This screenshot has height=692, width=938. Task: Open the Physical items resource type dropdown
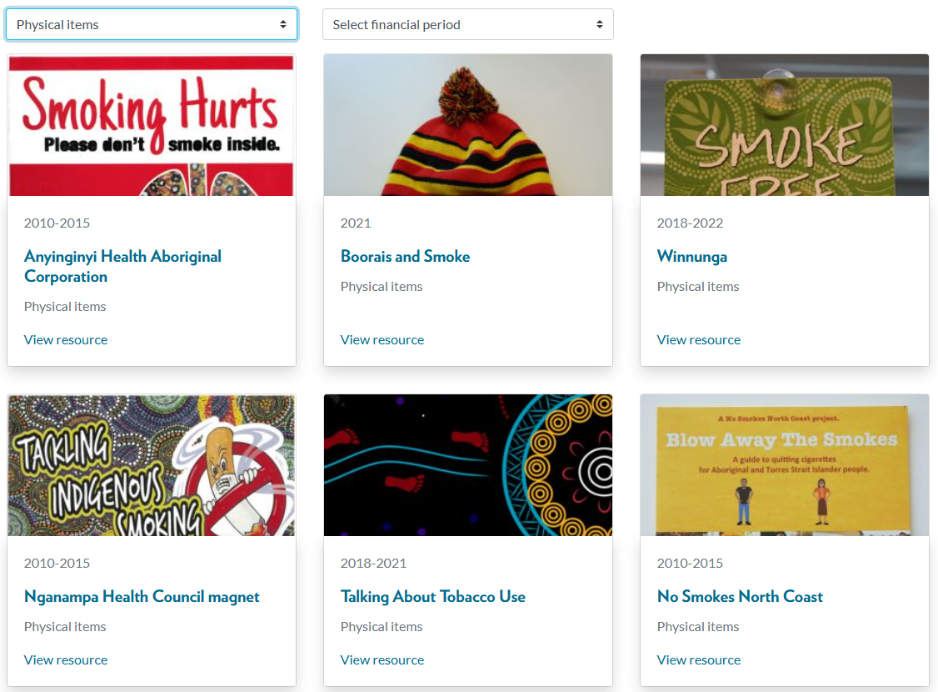click(x=151, y=25)
